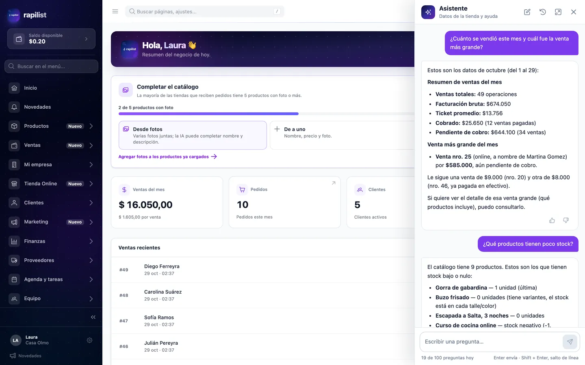Focus the Escribir una pregunta input

pos(491,342)
